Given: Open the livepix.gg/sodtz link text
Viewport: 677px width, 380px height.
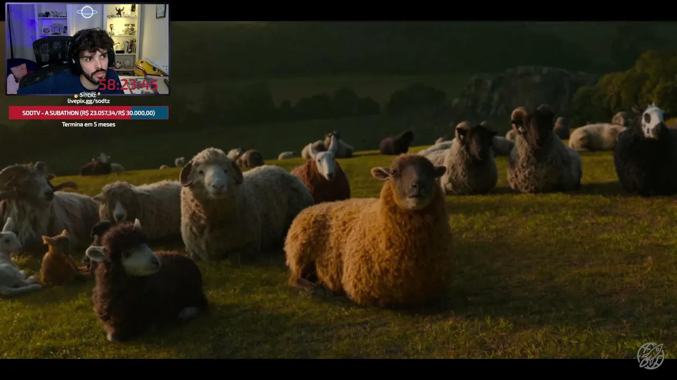Looking at the screenshot, I should (x=88, y=101).
